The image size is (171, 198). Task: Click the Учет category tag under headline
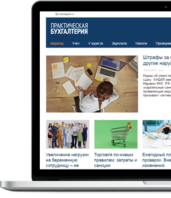click(161, 70)
